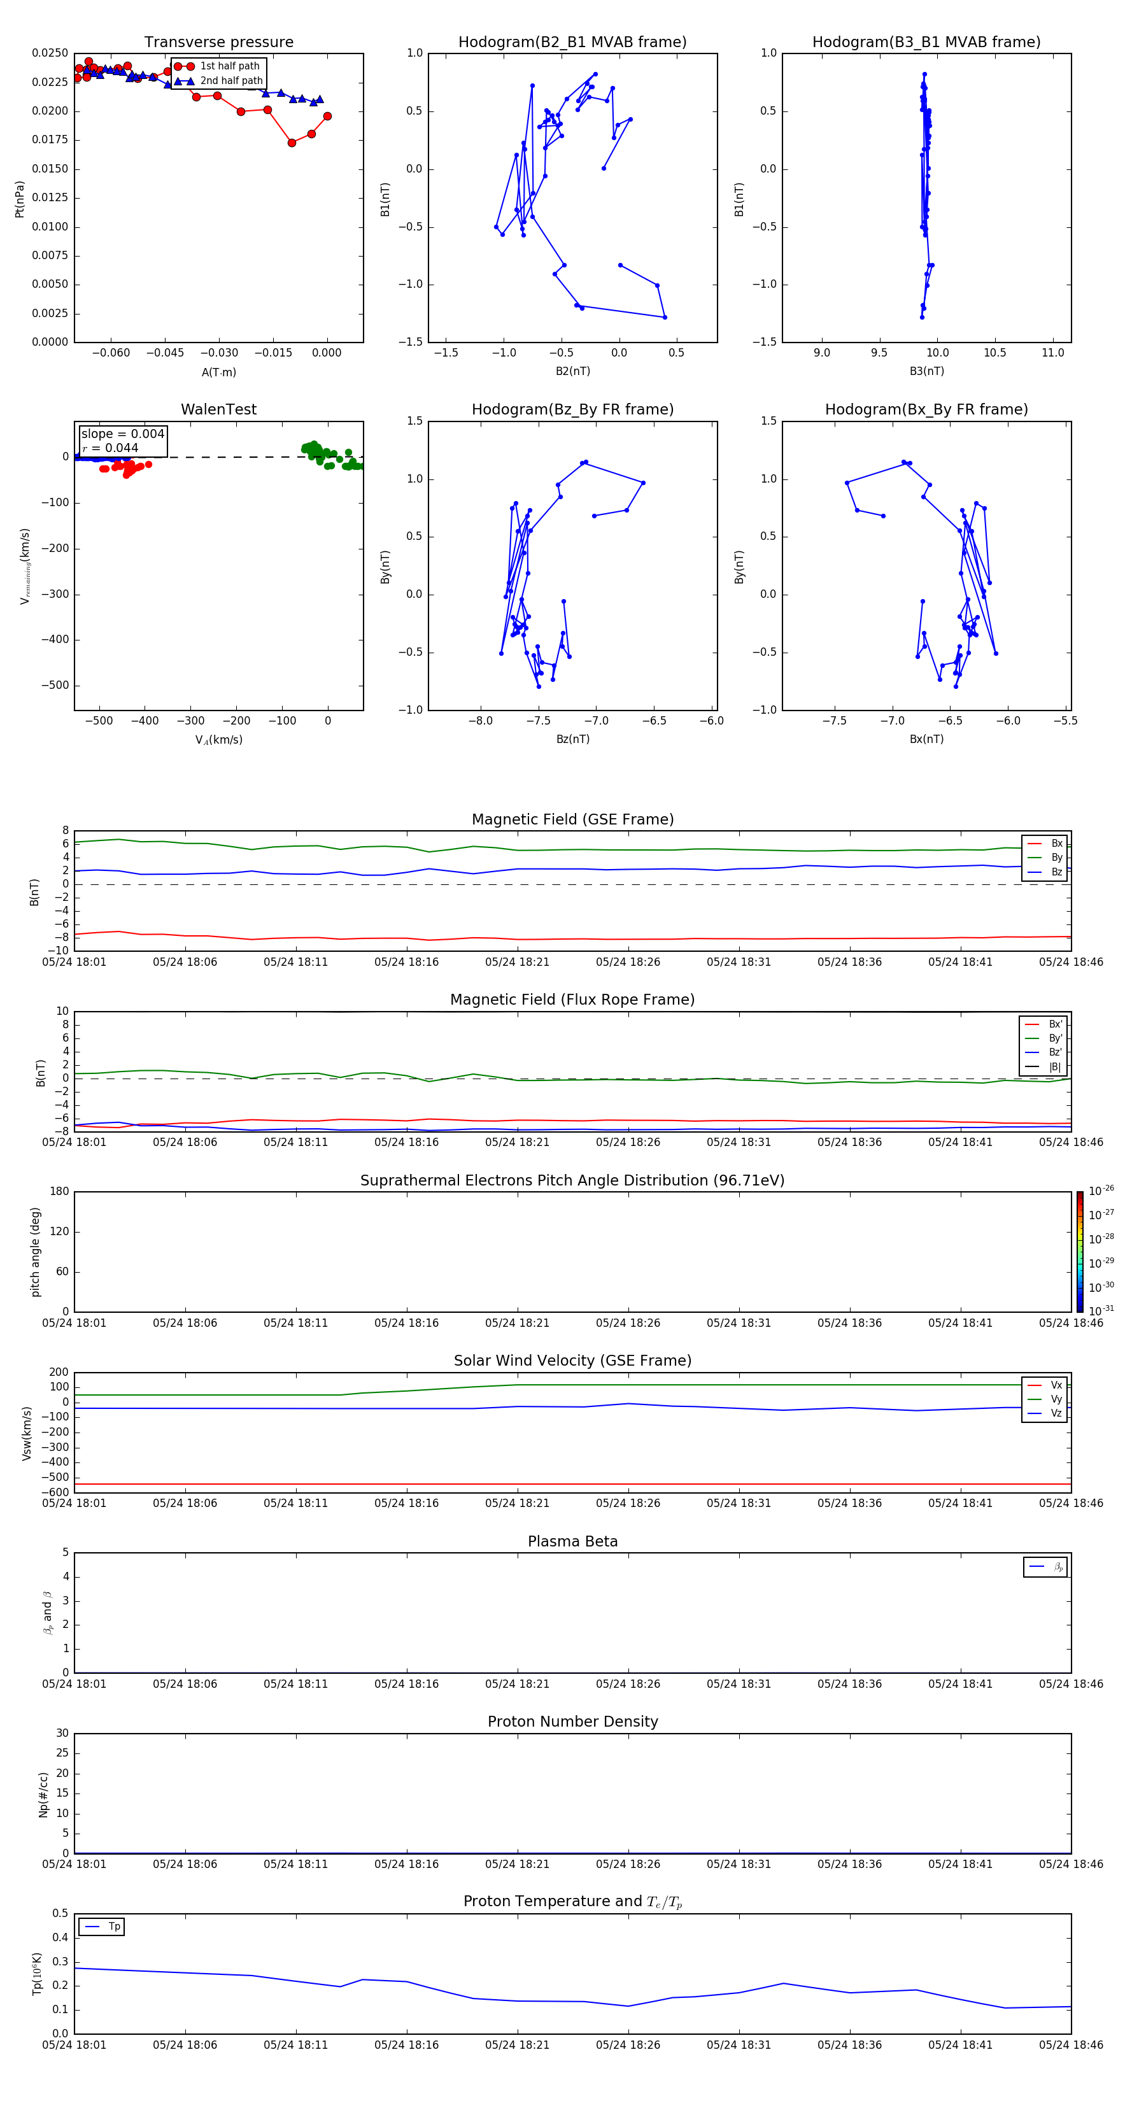The image size is (1146, 2101).
Task: Click the 'Hodogram(Bx_By FR frame)' title
Action: coord(926,409)
